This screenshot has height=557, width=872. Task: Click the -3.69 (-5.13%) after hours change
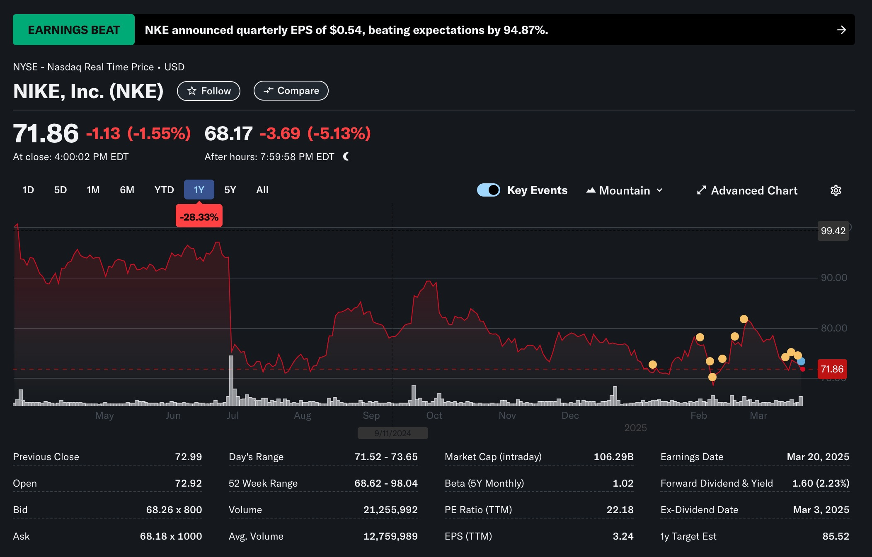coord(315,133)
